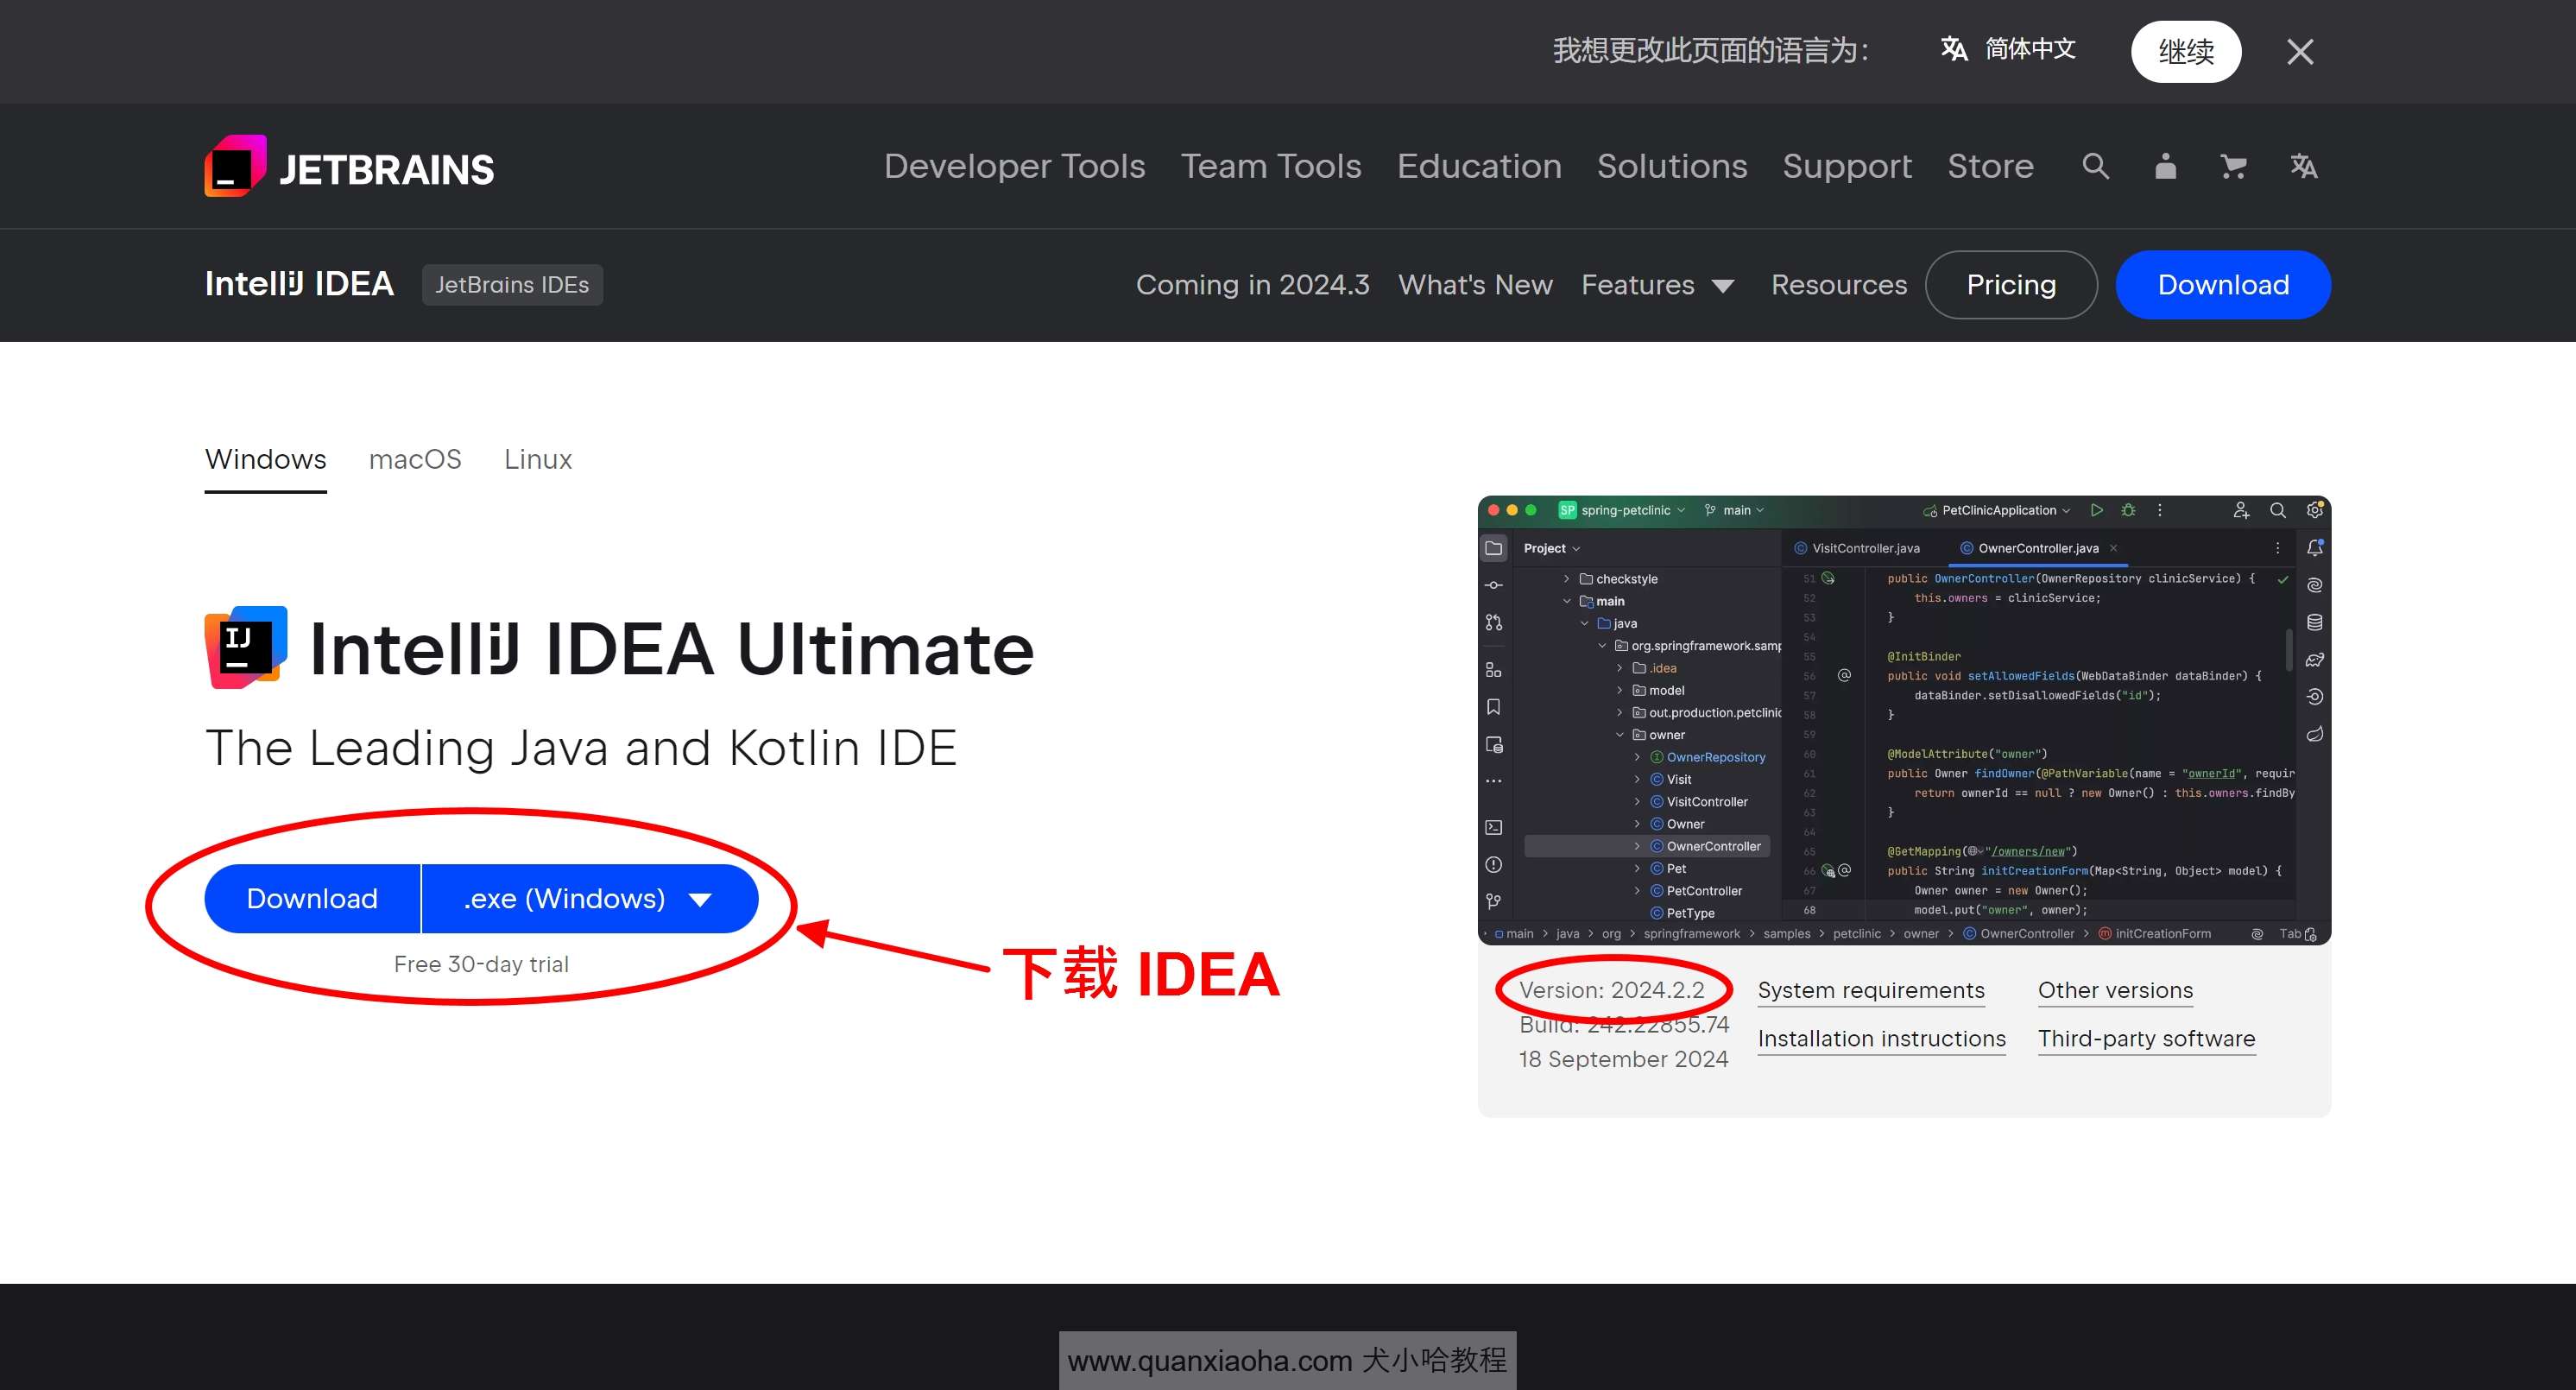Click the Free 30-day trial text

pos(481,964)
